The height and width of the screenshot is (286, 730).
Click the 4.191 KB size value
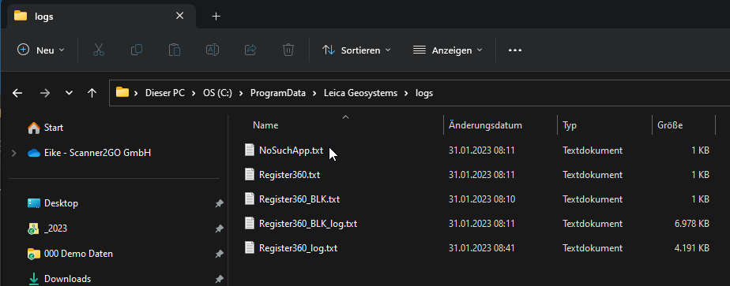pos(692,248)
